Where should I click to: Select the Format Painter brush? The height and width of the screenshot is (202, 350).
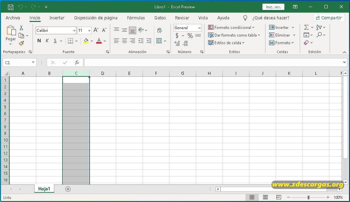click(21, 43)
